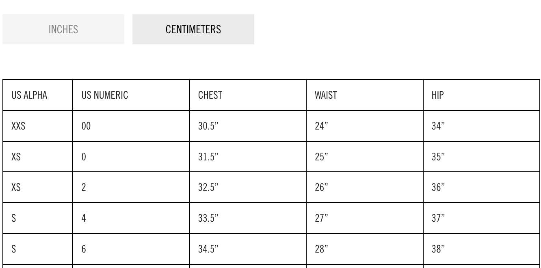Select the XXS size cell
This screenshot has height=268, width=541.
tap(19, 126)
